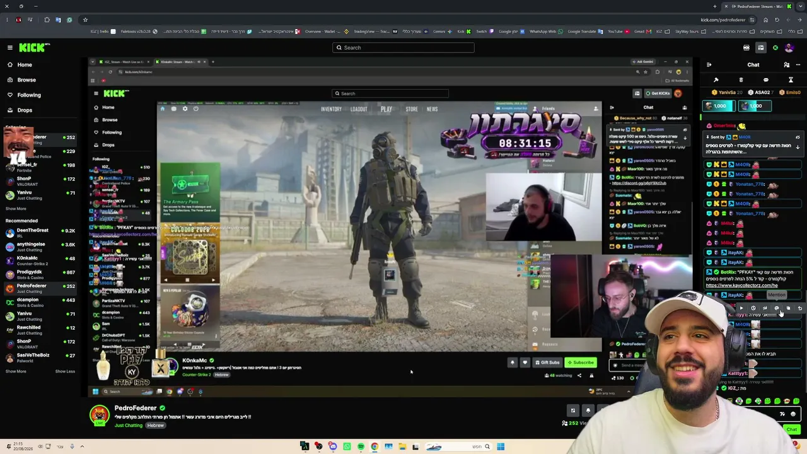807x454 pixels.
Task: Click the Mention icon on hovered message
Action: (777, 308)
